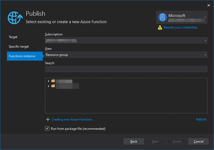Expand the second resource group tree node
Screen dimensions: 214x150
[x=48, y=86]
